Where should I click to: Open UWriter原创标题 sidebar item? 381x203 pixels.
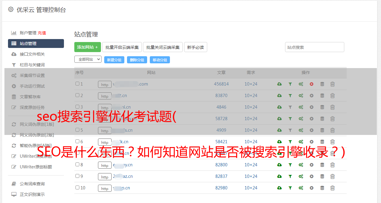pyautogui.click(x=36, y=167)
